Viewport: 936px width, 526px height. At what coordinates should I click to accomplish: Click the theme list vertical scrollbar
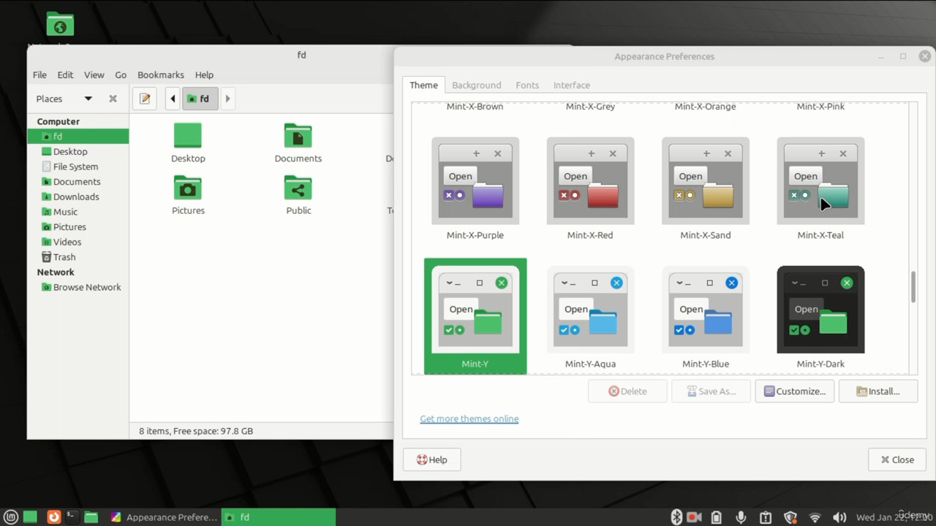pyautogui.click(x=913, y=287)
